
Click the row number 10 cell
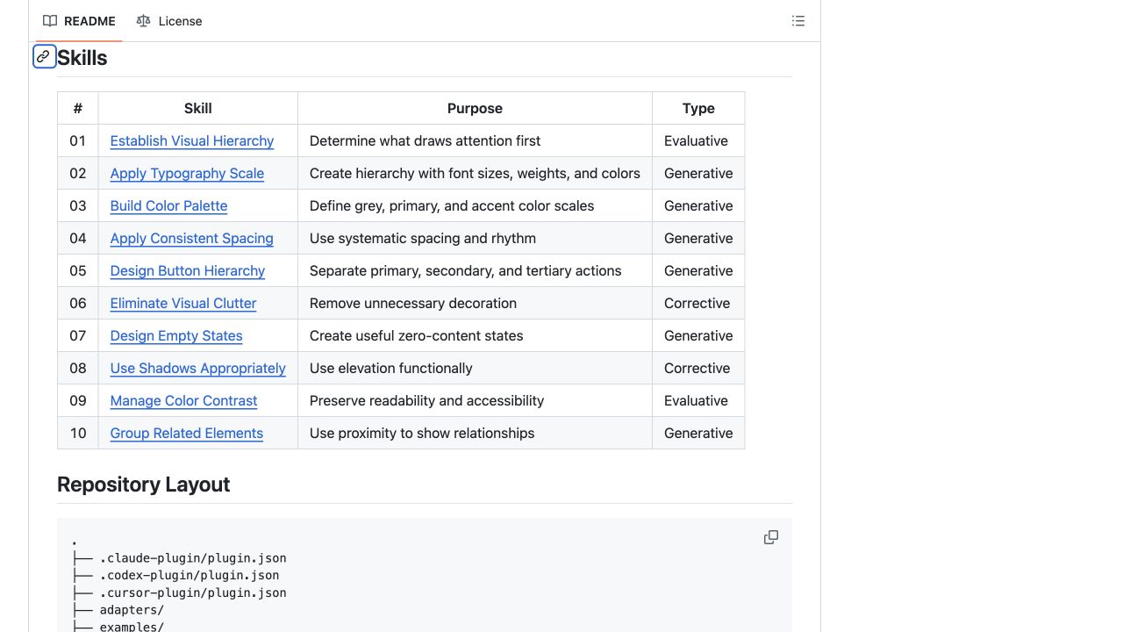[x=78, y=434]
